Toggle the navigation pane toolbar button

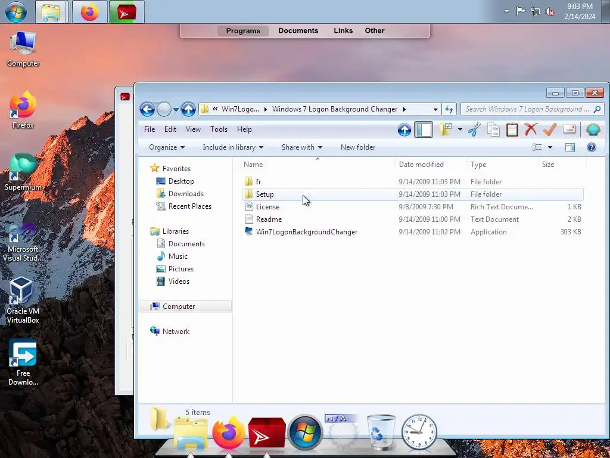pyautogui.click(x=424, y=129)
